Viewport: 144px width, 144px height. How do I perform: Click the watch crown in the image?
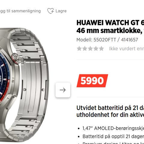(16, 58)
